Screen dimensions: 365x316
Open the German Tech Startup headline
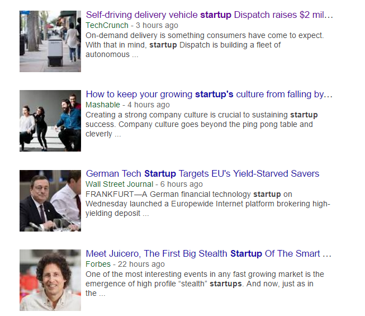(x=202, y=173)
